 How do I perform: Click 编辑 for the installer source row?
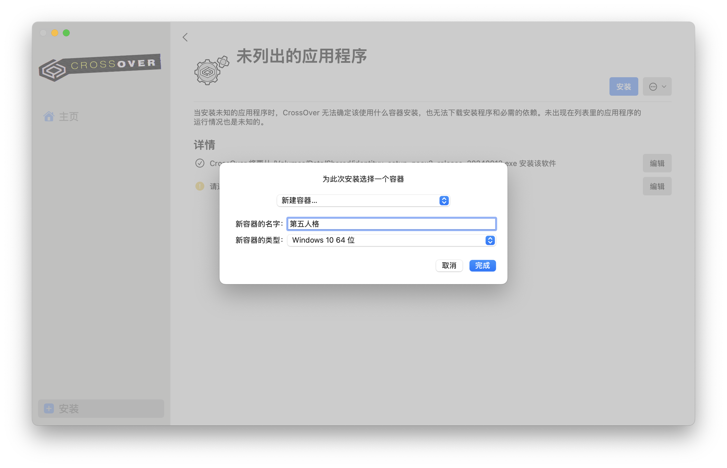(x=657, y=163)
